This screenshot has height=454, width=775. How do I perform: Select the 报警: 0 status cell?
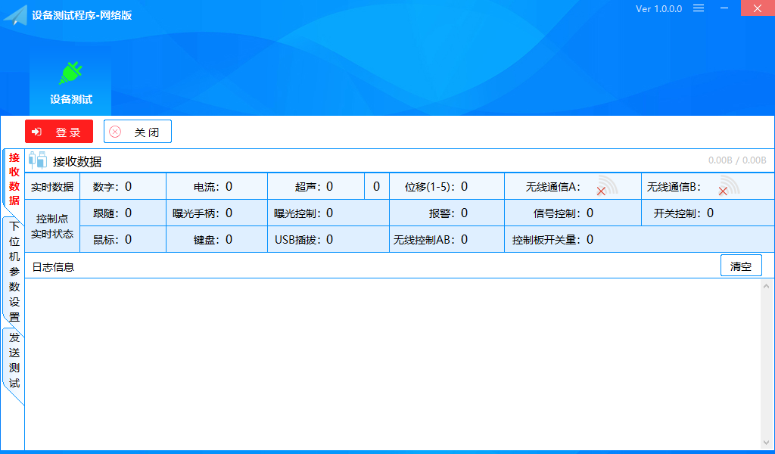click(447, 213)
